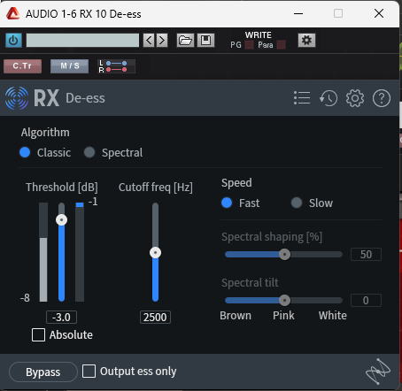Go to next preset arrow

pyautogui.click(x=162, y=40)
